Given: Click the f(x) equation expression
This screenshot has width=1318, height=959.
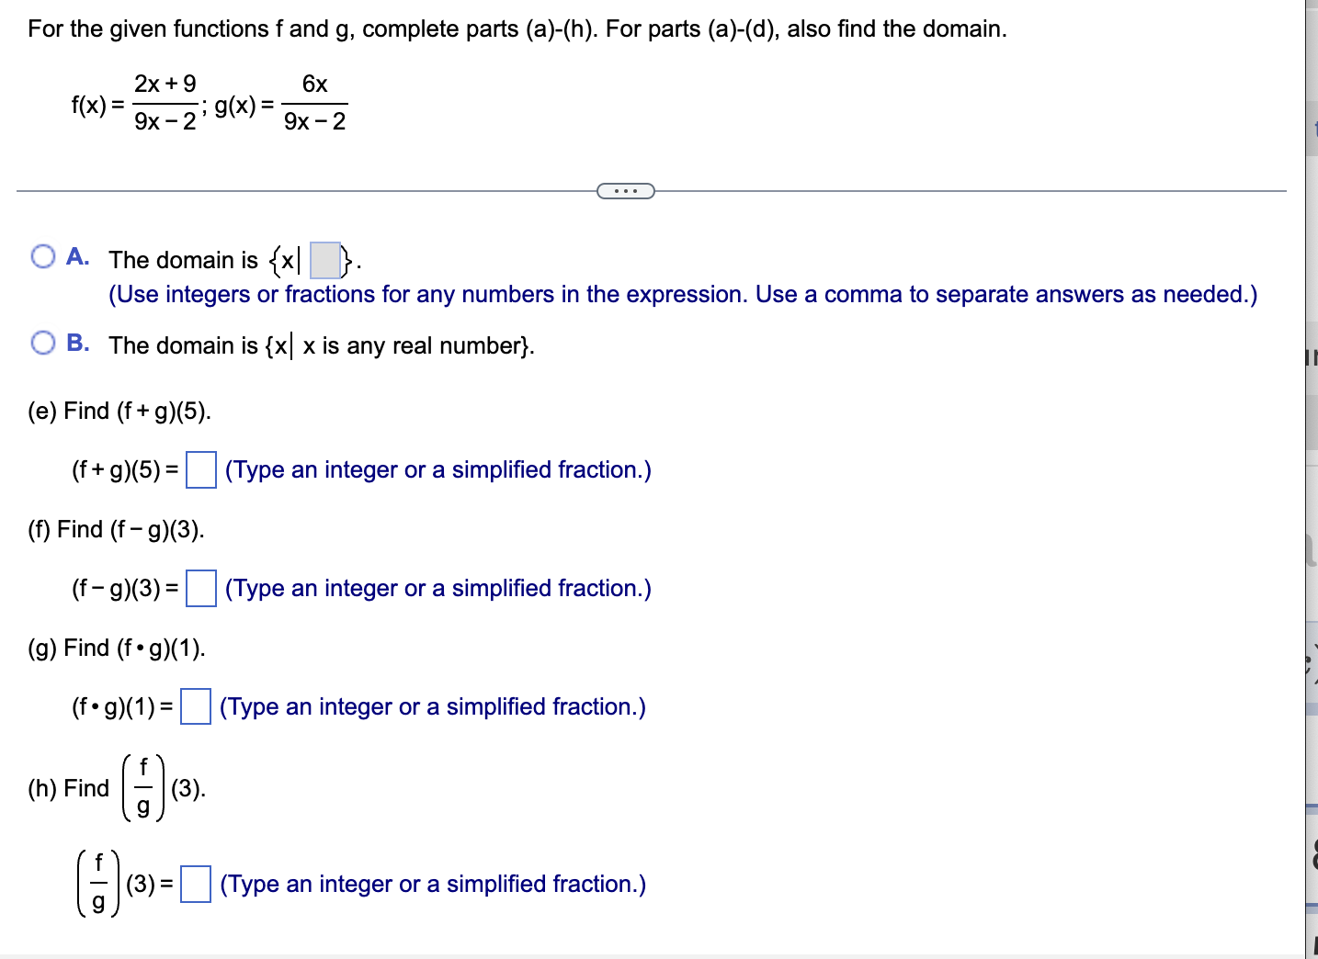Looking at the screenshot, I should click(x=133, y=102).
